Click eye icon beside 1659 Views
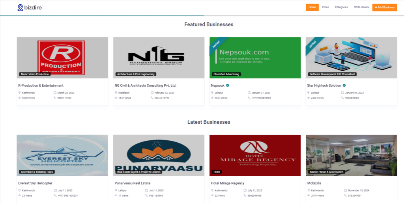Viewport: 404px width, 203px height. [212, 98]
